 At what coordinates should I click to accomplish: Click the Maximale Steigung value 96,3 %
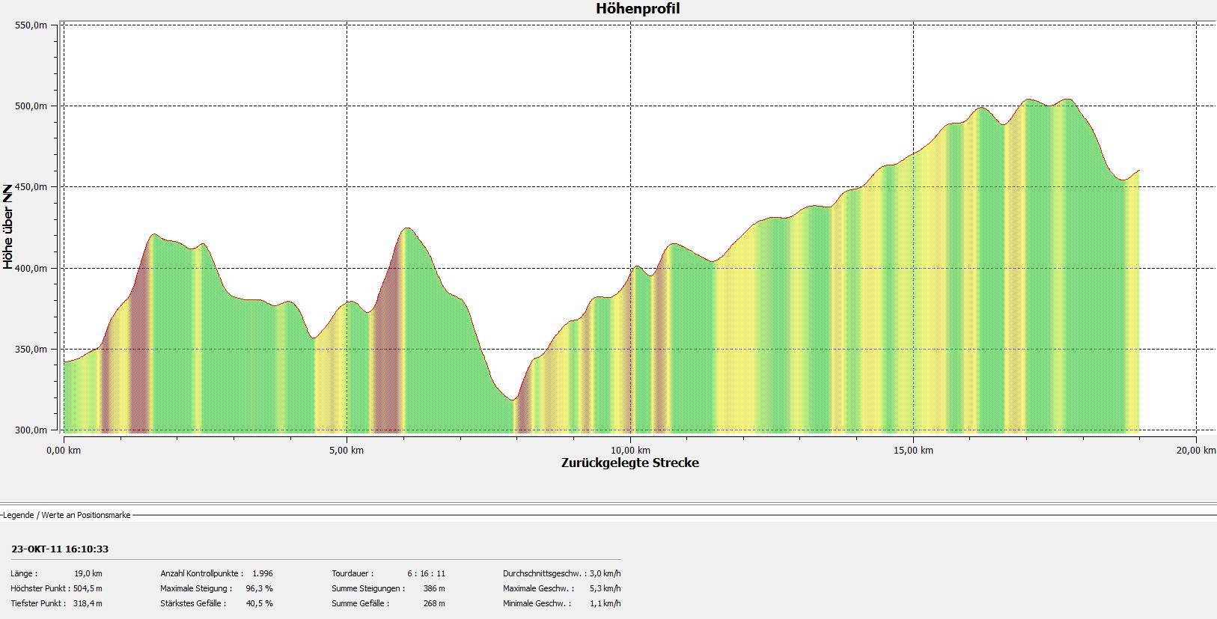point(259,588)
